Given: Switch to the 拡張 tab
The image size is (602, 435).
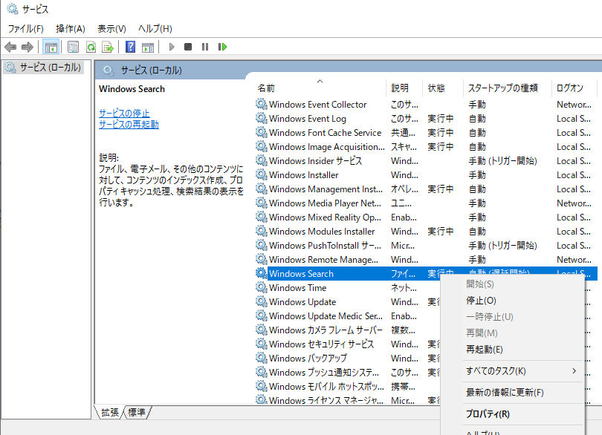Looking at the screenshot, I should click(x=110, y=413).
